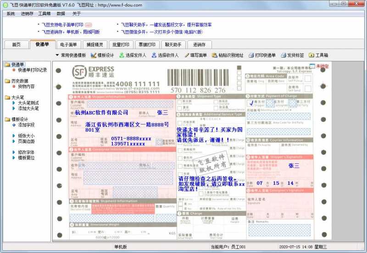Select 快递单打印记录 in the sidebar tree
The width and height of the screenshot is (367, 253).
click(32, 70)
